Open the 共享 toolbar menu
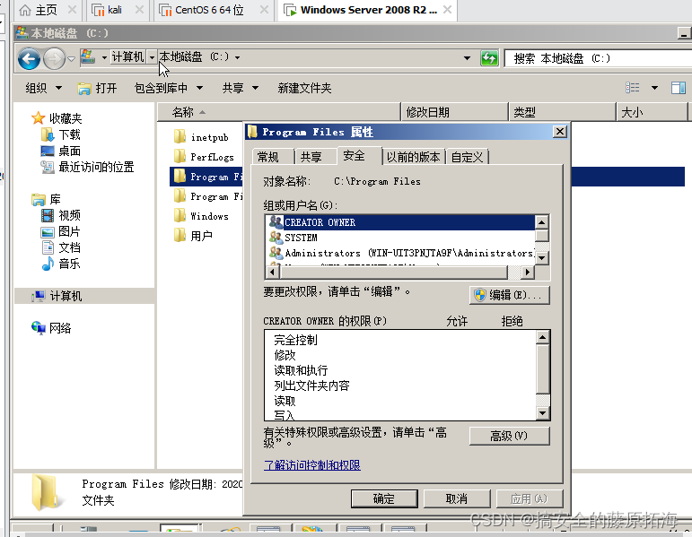The image size is (692, 537). point(240,88)
